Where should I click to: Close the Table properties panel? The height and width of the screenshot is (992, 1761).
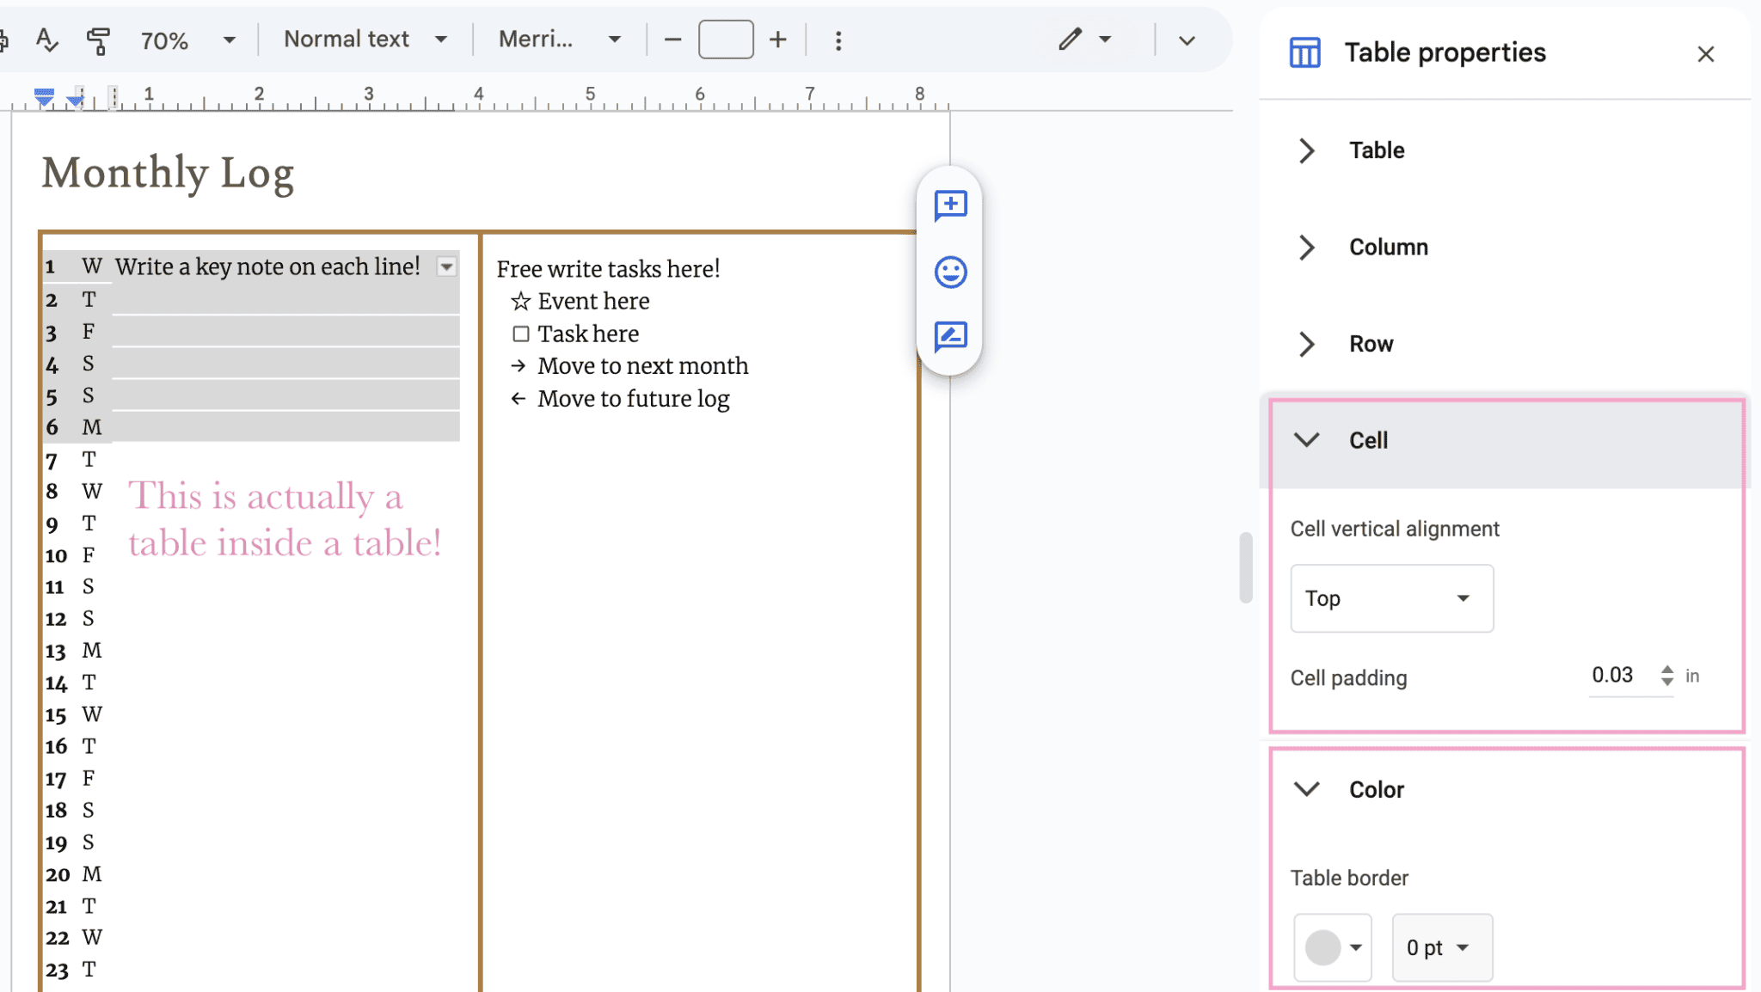coord(1706,53)
